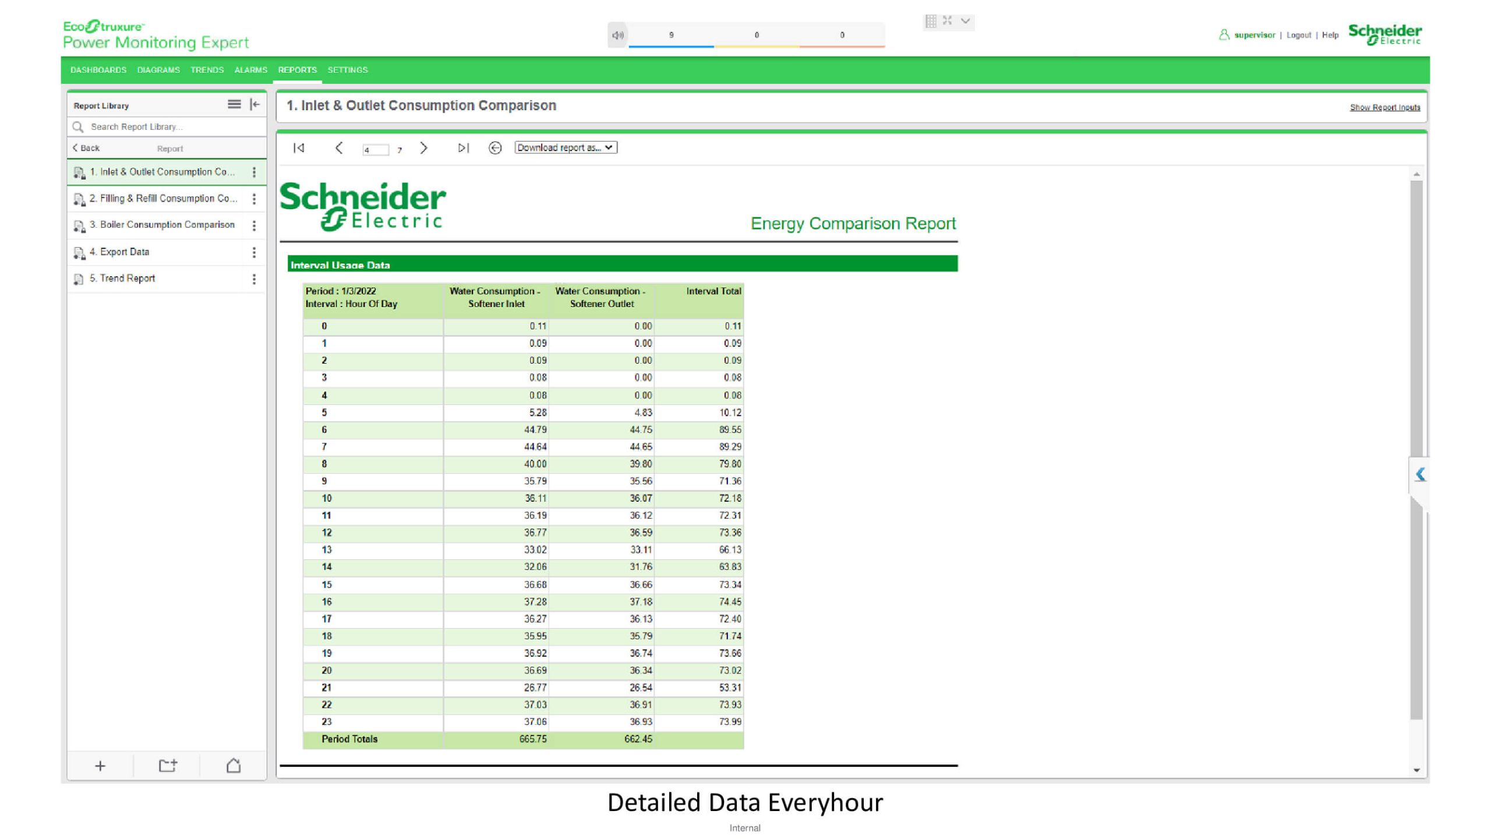This screenshot has width=1491, height=839.
Task: Open options for Trend Report item
Action: coord(254,279)
